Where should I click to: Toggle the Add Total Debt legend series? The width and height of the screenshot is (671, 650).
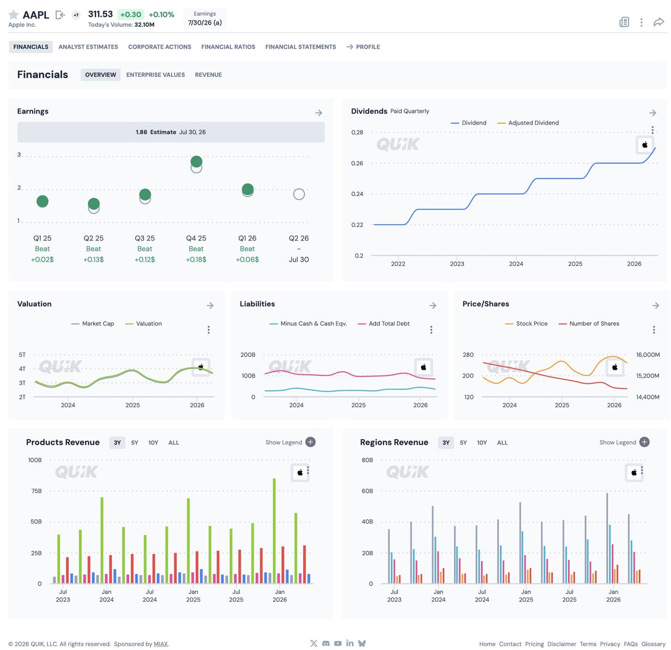384,323
